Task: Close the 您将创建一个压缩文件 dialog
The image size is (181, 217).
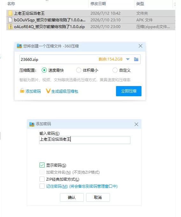Action: coord(141,46)
